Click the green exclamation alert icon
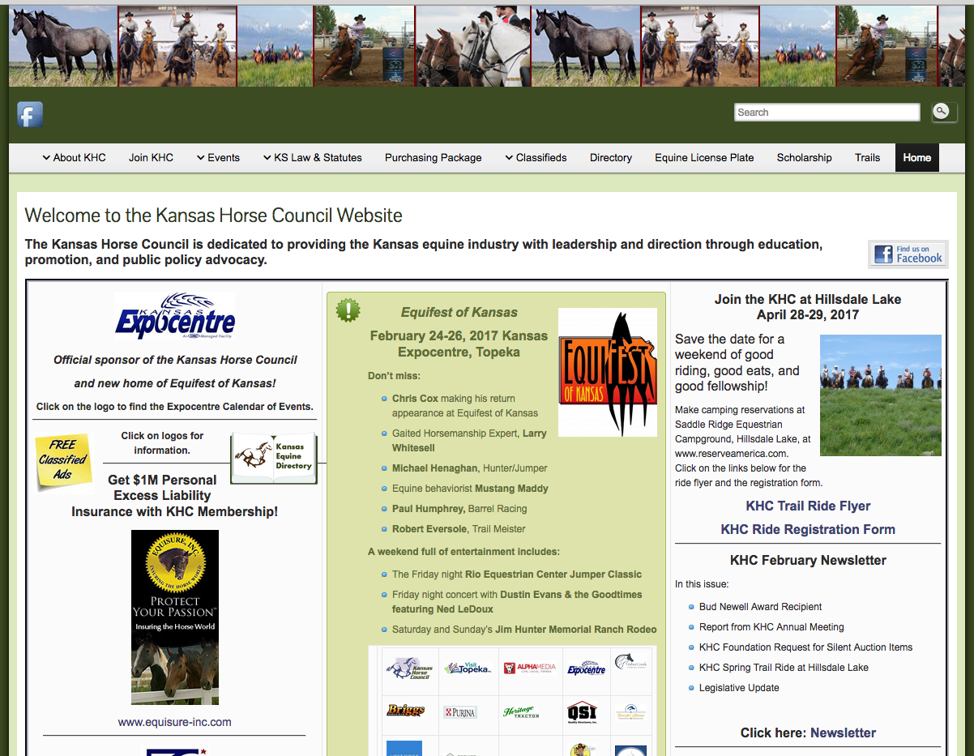The image size is (974, 756). tap(348, 310)
